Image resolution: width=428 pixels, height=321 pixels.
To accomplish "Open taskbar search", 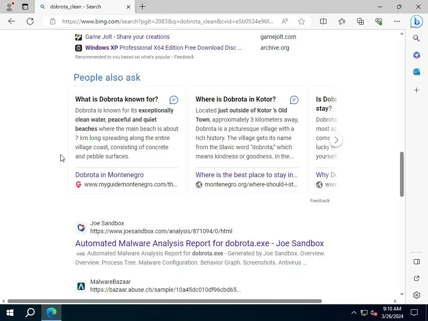I will click(30, 313).
